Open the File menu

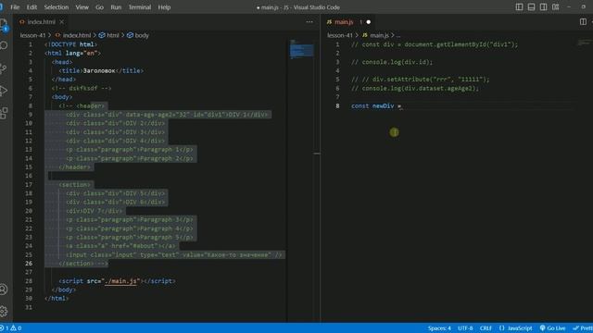[15, 7]
